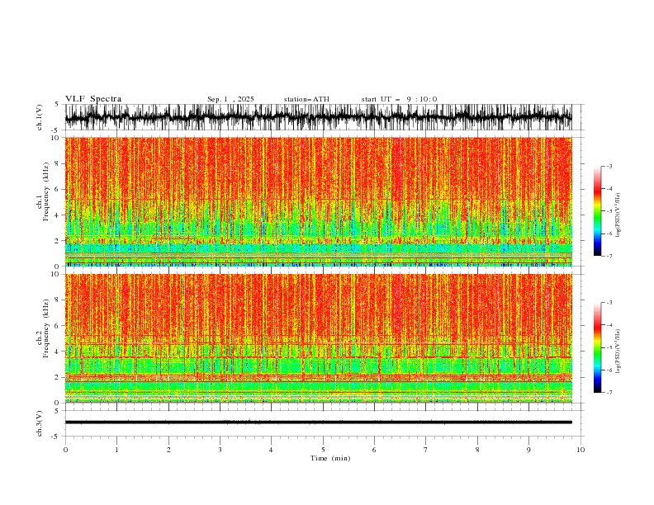Click the date text "Sep. 1 , 2025"
This screenshot has width=654, height=505.
click(x=230, y=99)
